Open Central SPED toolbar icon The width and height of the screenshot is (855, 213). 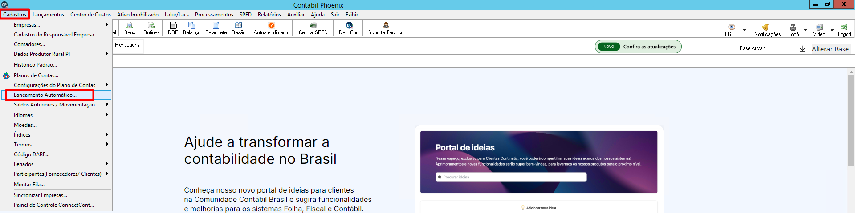(313, 28)
